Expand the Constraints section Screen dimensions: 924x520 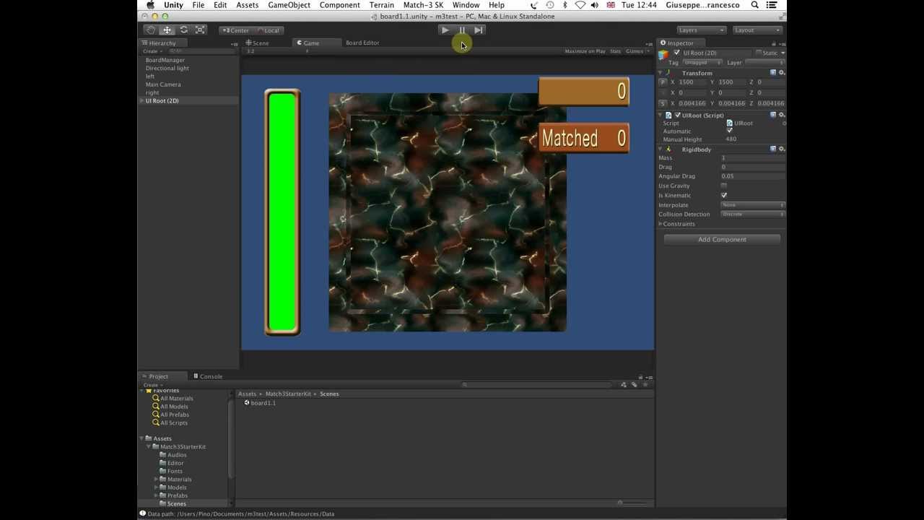click(x=661, y=224)
